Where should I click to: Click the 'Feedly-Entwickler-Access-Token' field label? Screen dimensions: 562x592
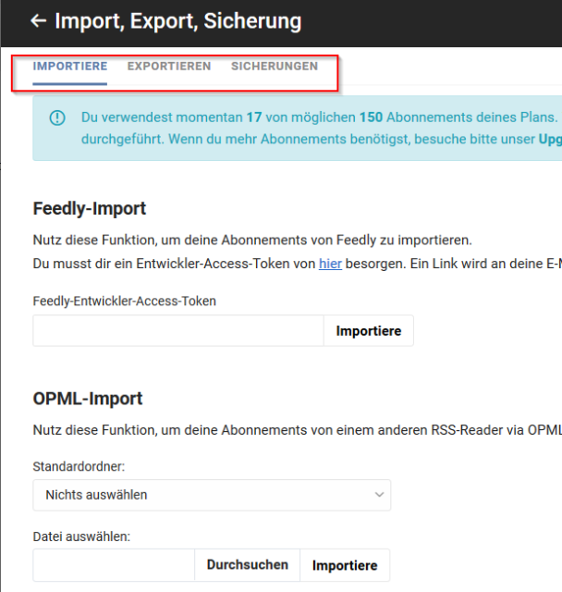coord(125,302)
